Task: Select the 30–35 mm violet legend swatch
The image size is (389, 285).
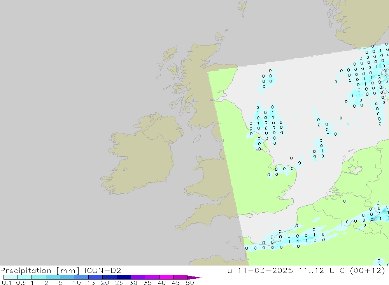Action: tap(138, 277)
